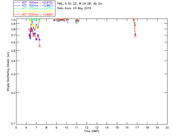The width and height of the screenshot is (172, 138).
Task: Click the x-axis tick label 15
Action: [117, 127]
